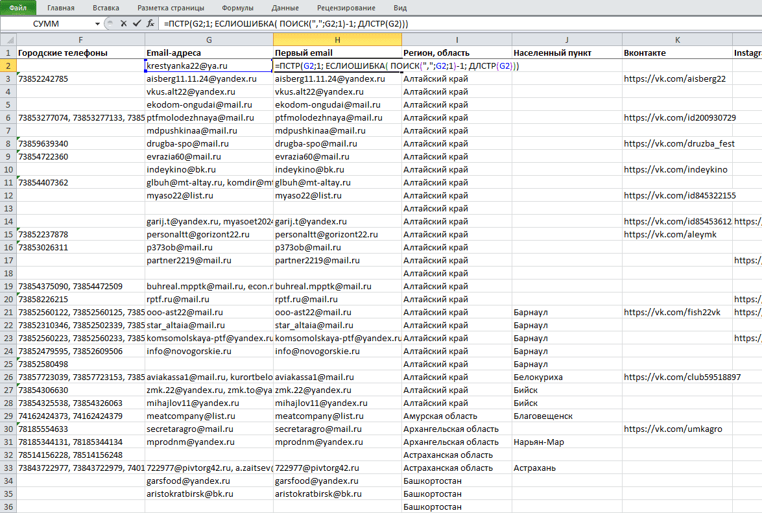762x513 pixels.
Task: Click the Регион, область header cell
Action: [457, 53]
